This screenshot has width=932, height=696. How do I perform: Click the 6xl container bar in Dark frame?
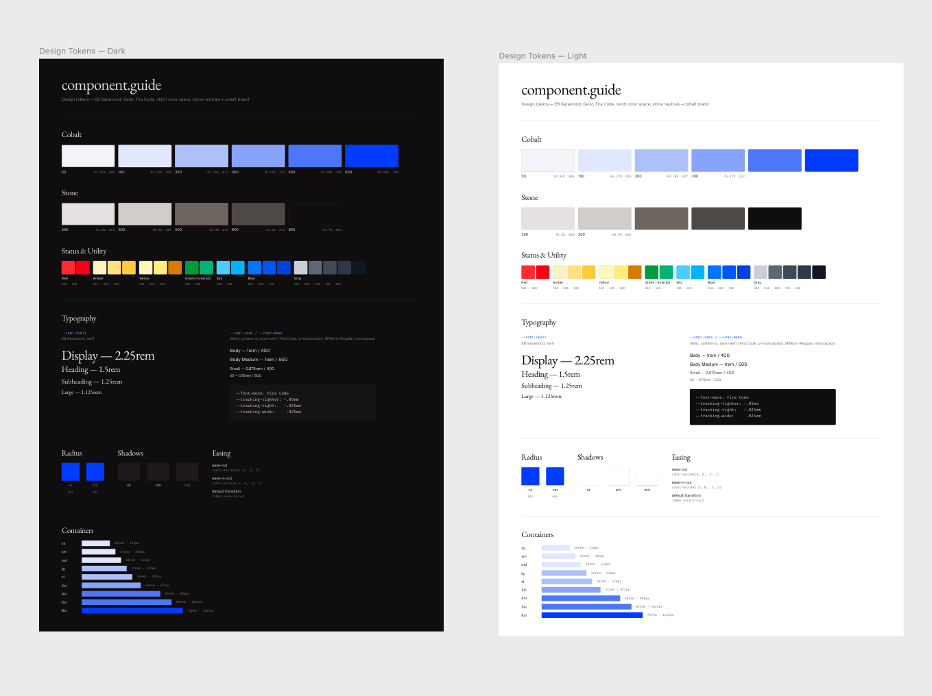pos(132,610)
